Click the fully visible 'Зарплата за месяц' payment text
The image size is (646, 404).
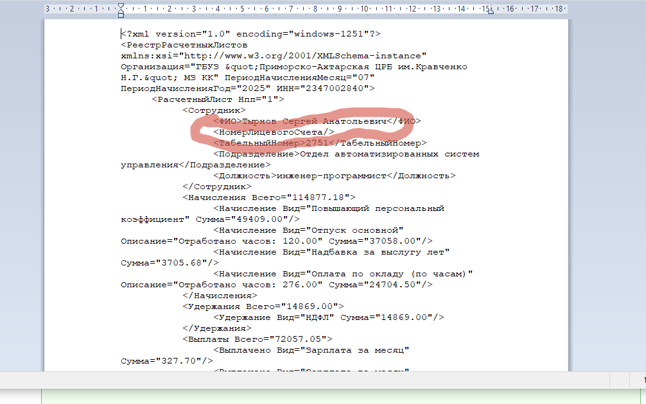point(354,350)
